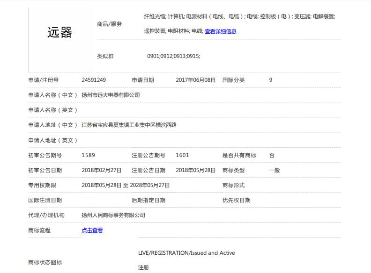Click the 注册公告日期 label
Image resolution: width=371 pixels, height=273 pixels.
[x=148, y=170]
